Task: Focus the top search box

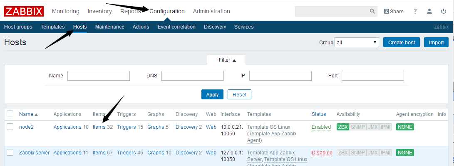Action: tap(332, 11)
